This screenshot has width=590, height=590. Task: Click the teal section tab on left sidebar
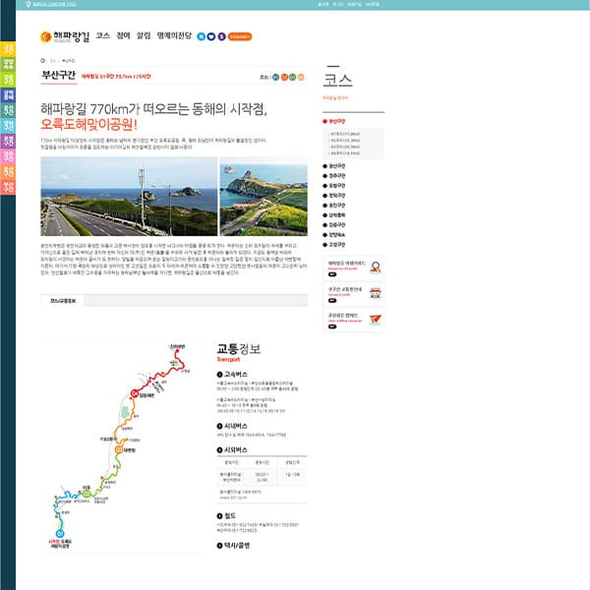click(x=8, y=110)
